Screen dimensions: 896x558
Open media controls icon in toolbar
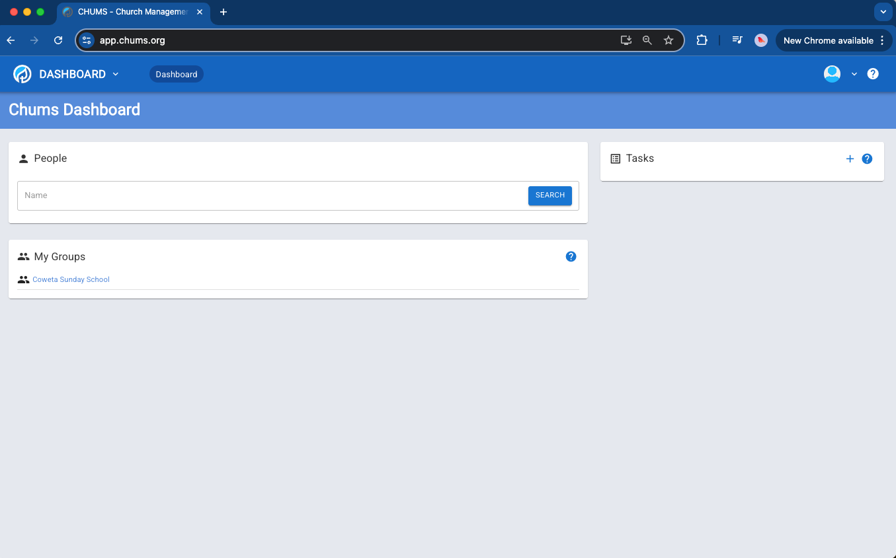coord(737,40)
